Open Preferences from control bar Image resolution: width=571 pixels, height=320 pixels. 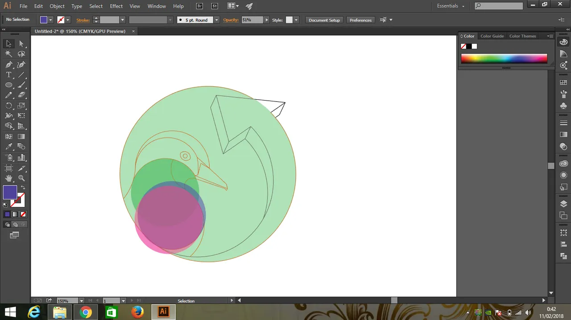point(360,20)
